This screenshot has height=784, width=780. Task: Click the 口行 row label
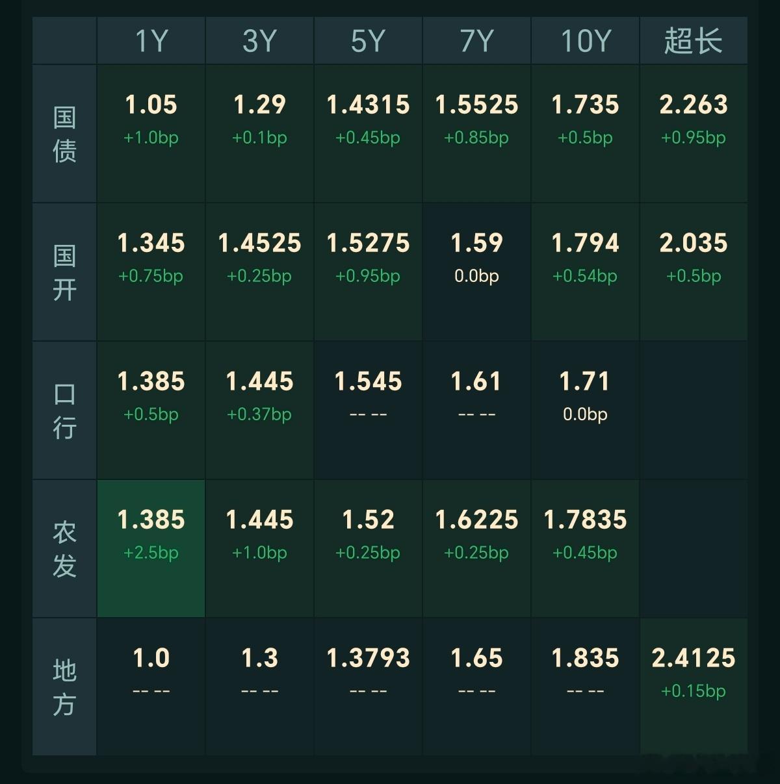click(64, 411)
